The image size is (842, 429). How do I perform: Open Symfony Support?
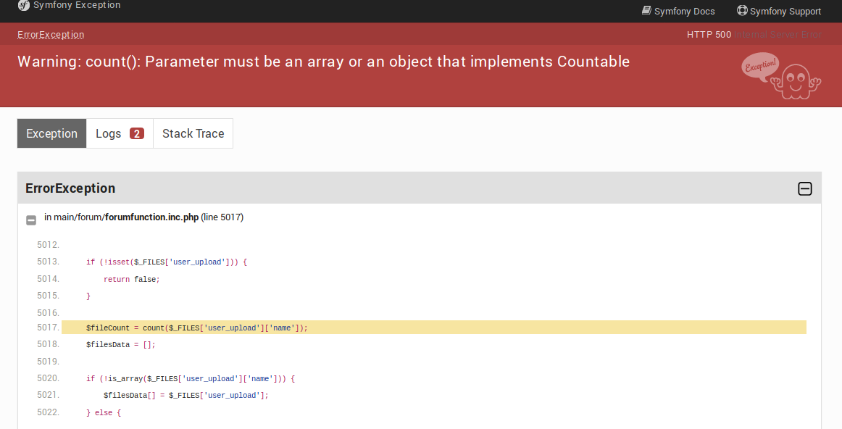click(785, 11)
